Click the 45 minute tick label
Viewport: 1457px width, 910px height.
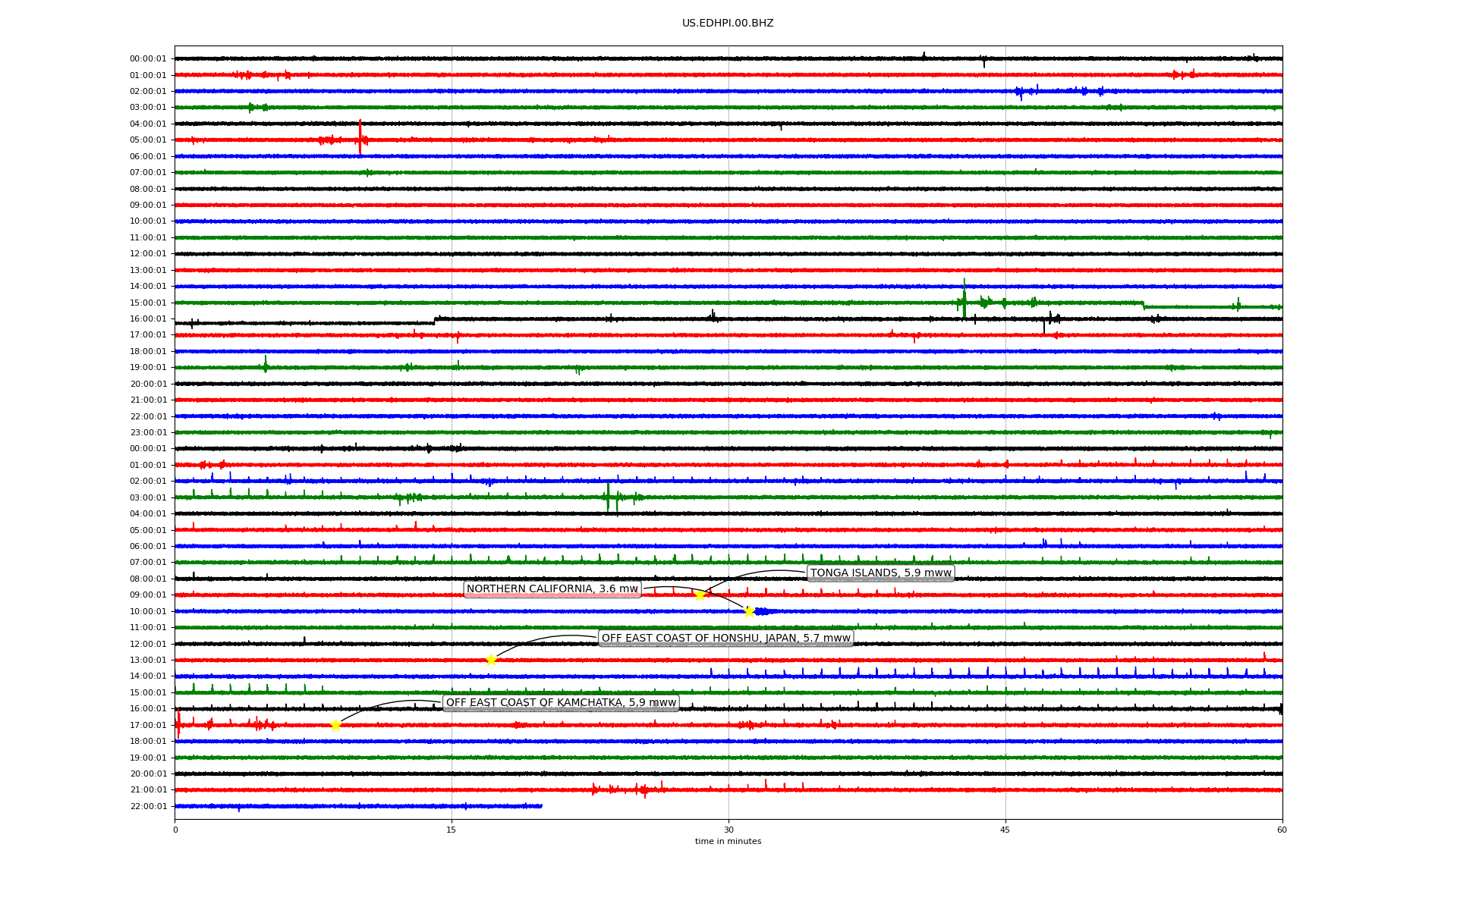pos(1005,830)
